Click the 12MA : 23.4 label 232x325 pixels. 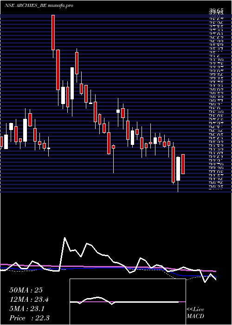pos(30,299)
